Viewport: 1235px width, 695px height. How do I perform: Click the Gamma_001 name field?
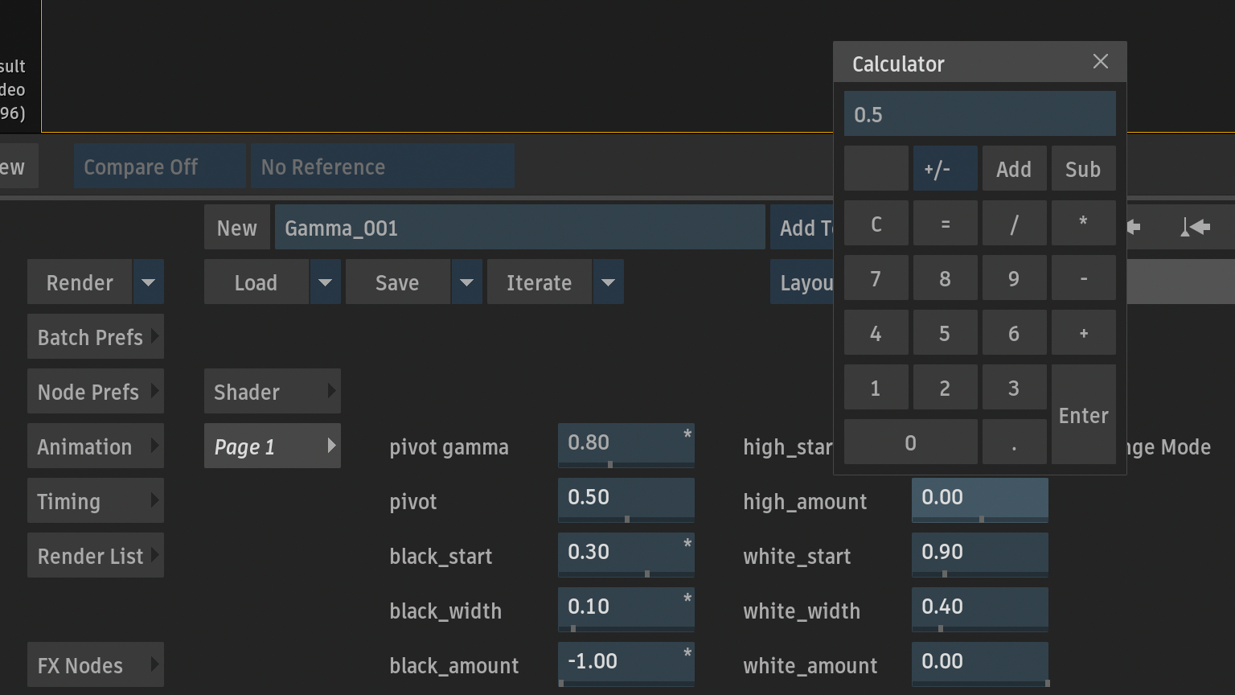click(x=520, y=227)
